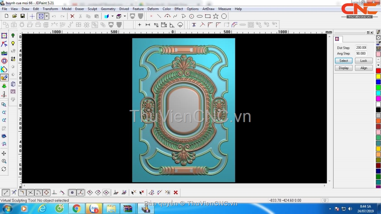Screen dimensions: 381x214
Task: Click the blue shaded cube render icon
Action: [x=107, y=16]
